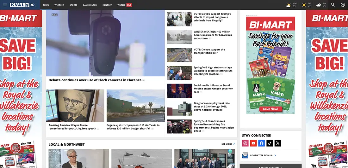Open the WEATHER menu
Image resolution: width=348 pixels, height=168 pixels.
pyautogui.click(x=59, y=5)
